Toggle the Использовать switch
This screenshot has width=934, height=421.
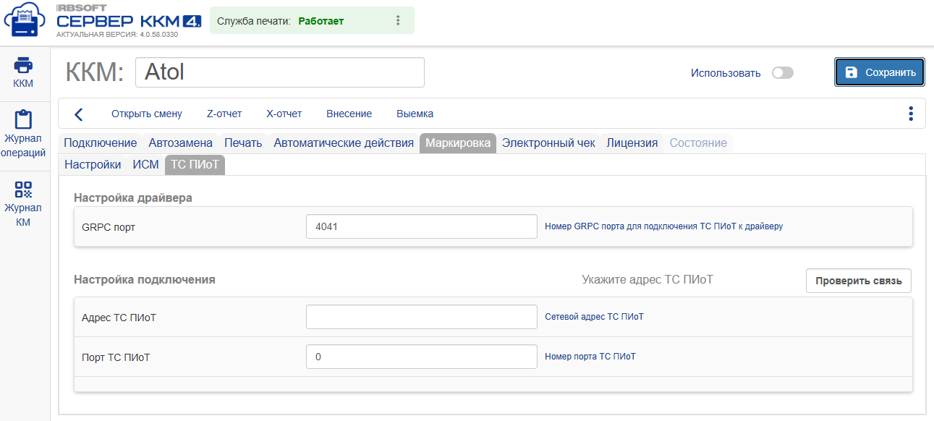coord(782,73)
